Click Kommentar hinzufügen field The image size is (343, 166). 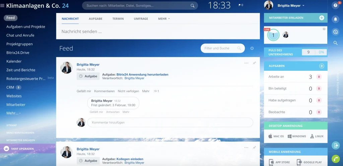click(170, 123)
